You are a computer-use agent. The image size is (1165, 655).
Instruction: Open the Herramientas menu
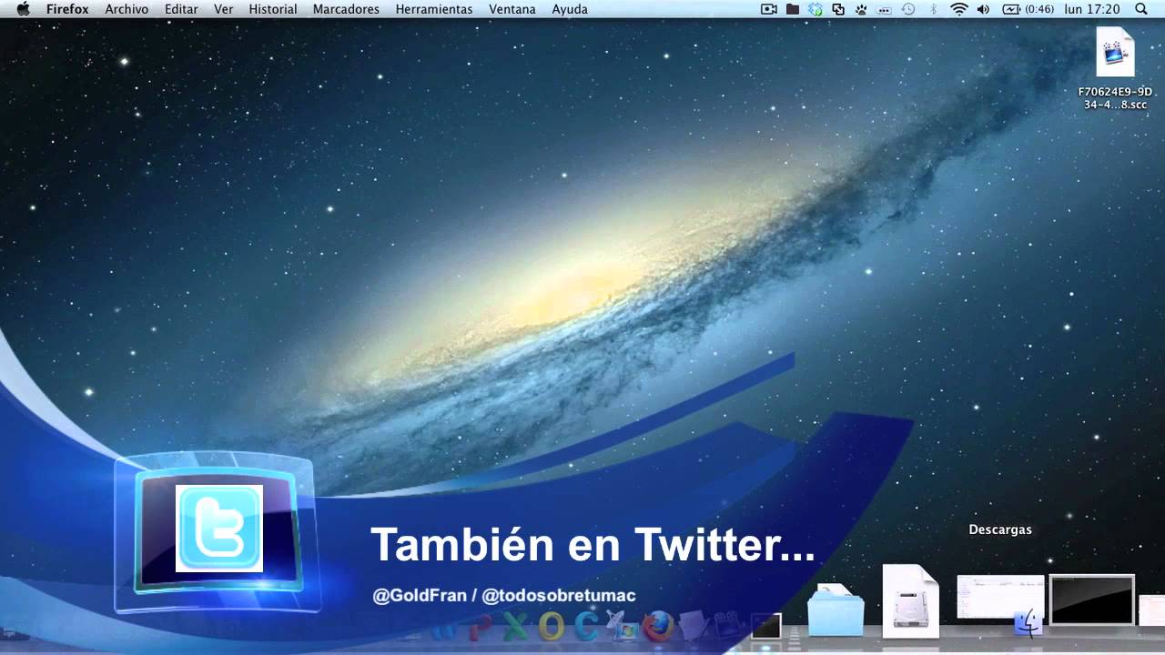click(434, 9)
